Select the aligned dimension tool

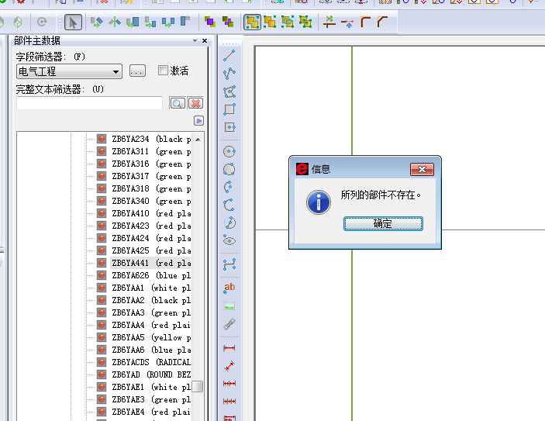229,366
